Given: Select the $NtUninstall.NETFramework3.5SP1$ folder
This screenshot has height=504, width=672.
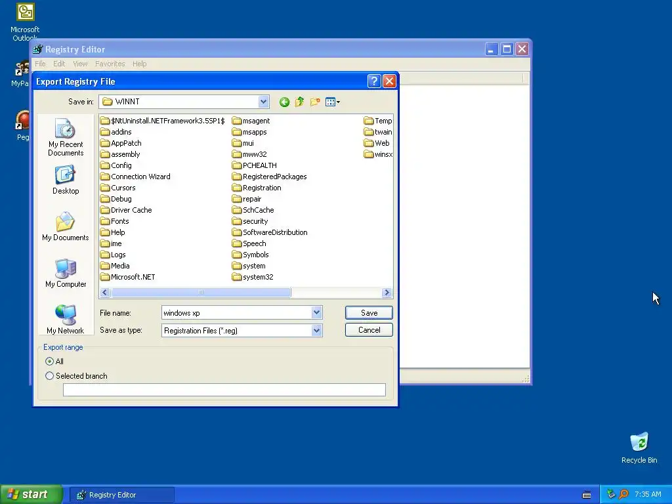Looking at the screenshot, I should pyautogui.click(x=163, y=121).
